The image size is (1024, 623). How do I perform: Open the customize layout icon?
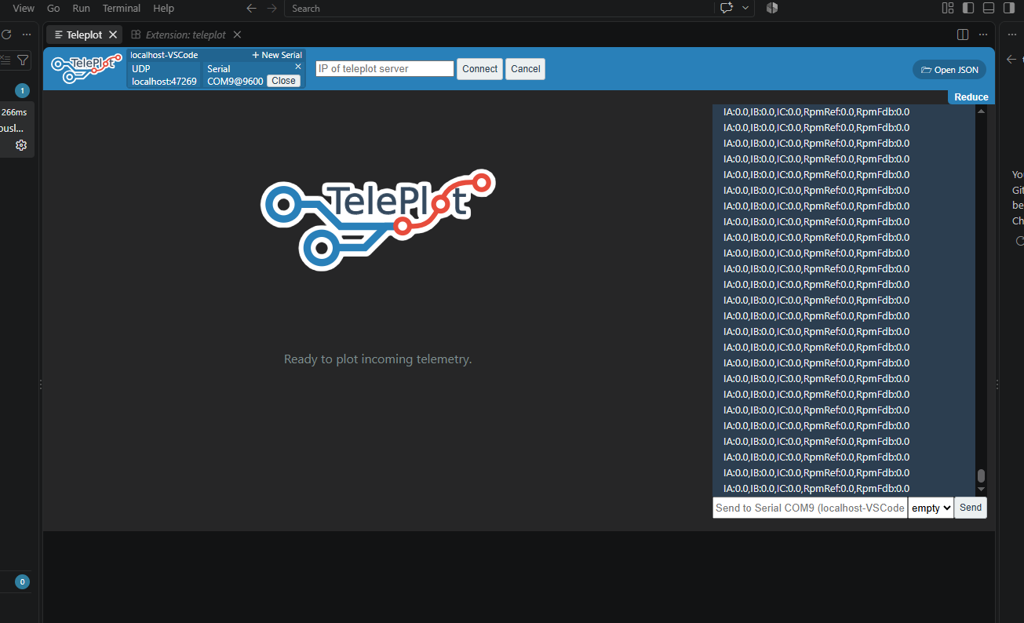click(x=948, y=8)
